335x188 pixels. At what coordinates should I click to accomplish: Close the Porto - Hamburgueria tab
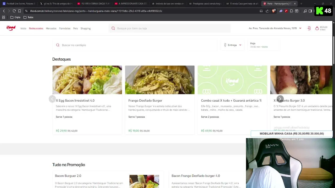pos(295,4)
